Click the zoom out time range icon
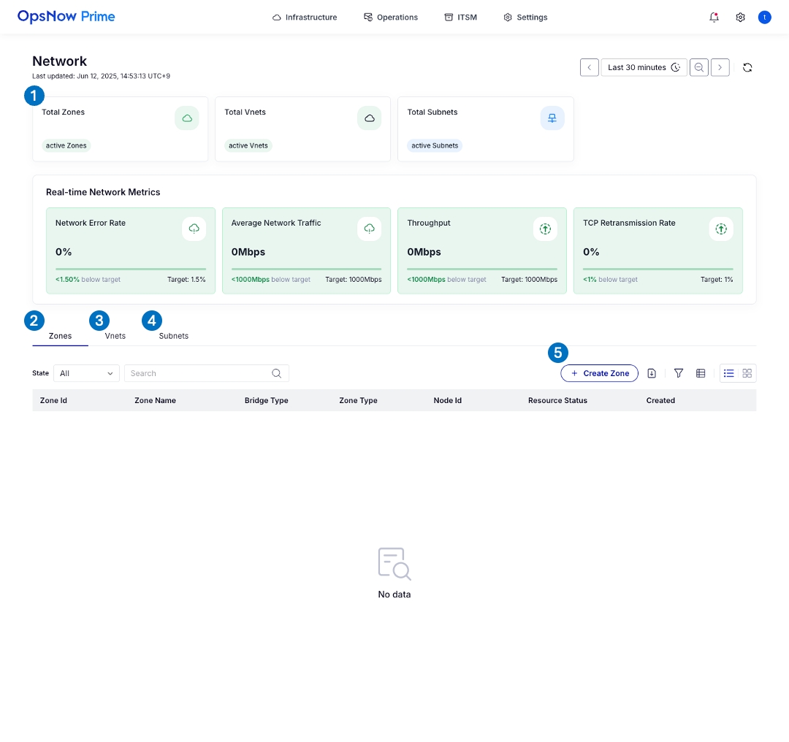 point(699,67)
